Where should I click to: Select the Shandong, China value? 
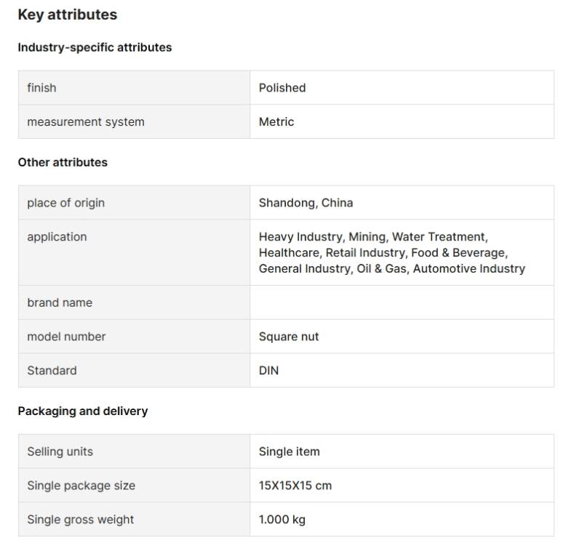pos(306,203)
